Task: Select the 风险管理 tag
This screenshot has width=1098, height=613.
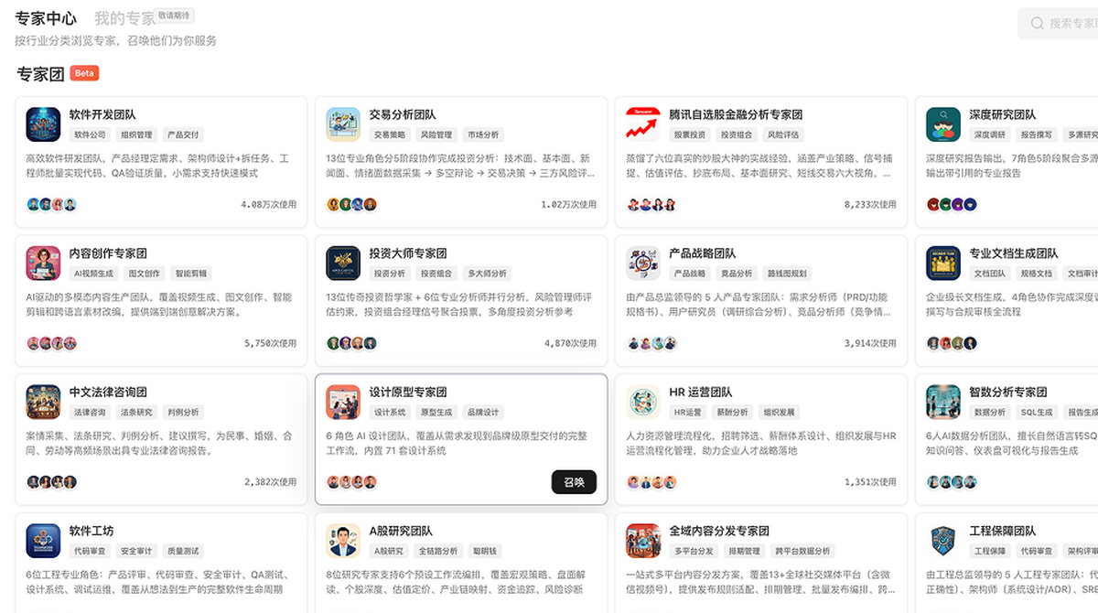Action: [436, 134]
